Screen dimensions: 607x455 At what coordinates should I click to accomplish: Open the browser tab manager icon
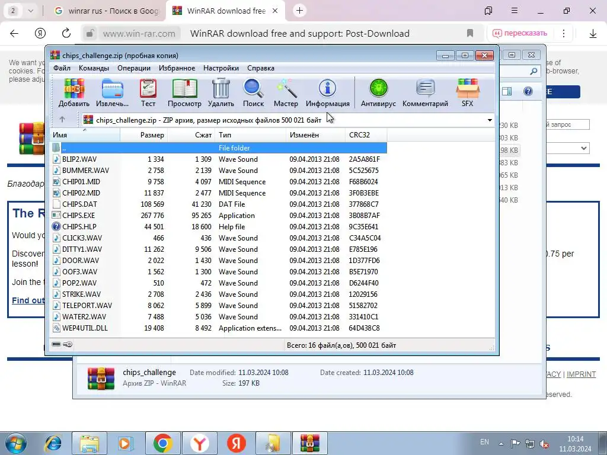coord(488,11)
